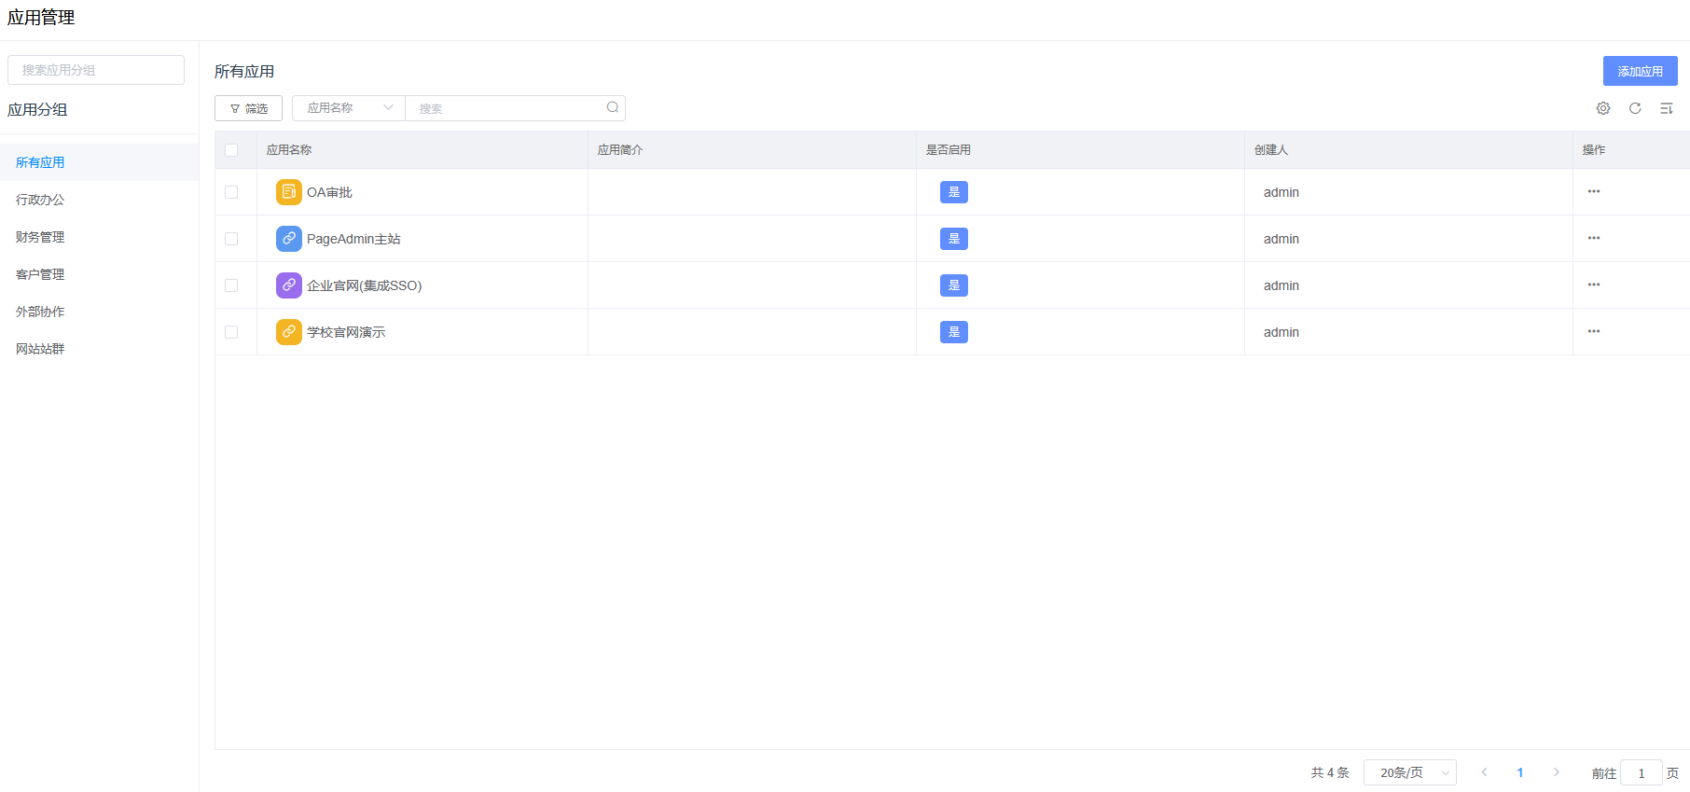Open more actions for 学校官网演示 row
Viewport: 1690px width, 792px height.
point(1594,331)
